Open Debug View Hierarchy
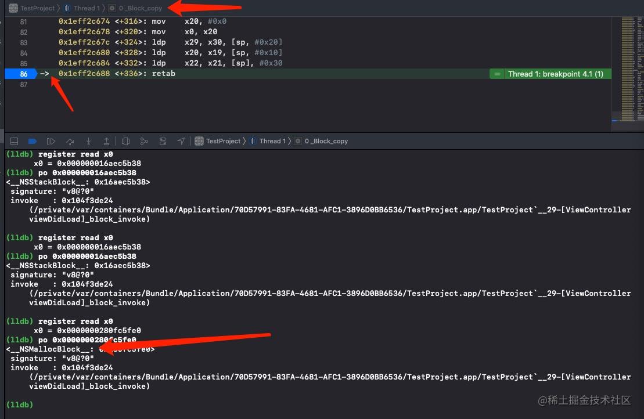The image size is (644, 419). click(x=125, y=141)
